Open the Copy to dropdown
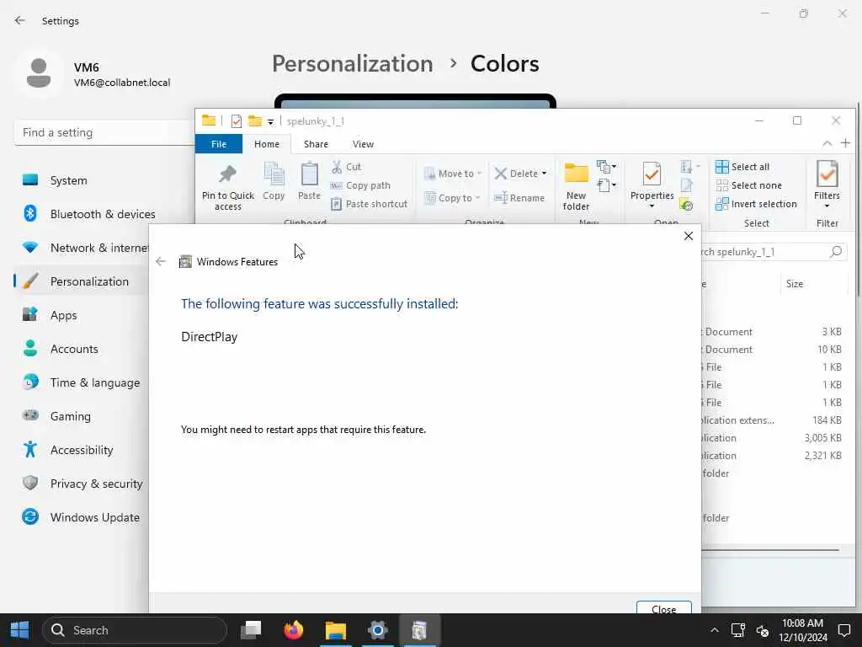Image resolution: width=862 pixels, height=647 pixels. click(x=452, y=198)
